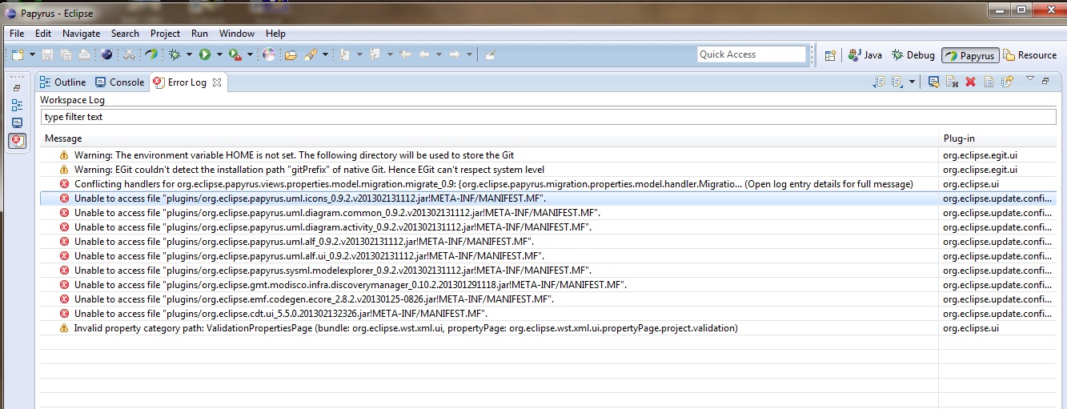
Task: Select the papyrus.uml.icons error entry
Action: tap(548, 198)
